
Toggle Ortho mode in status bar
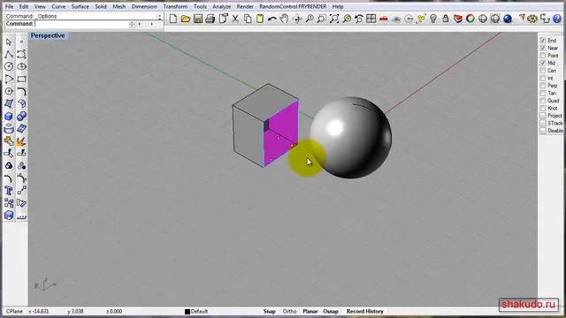[x=289, y=311]
